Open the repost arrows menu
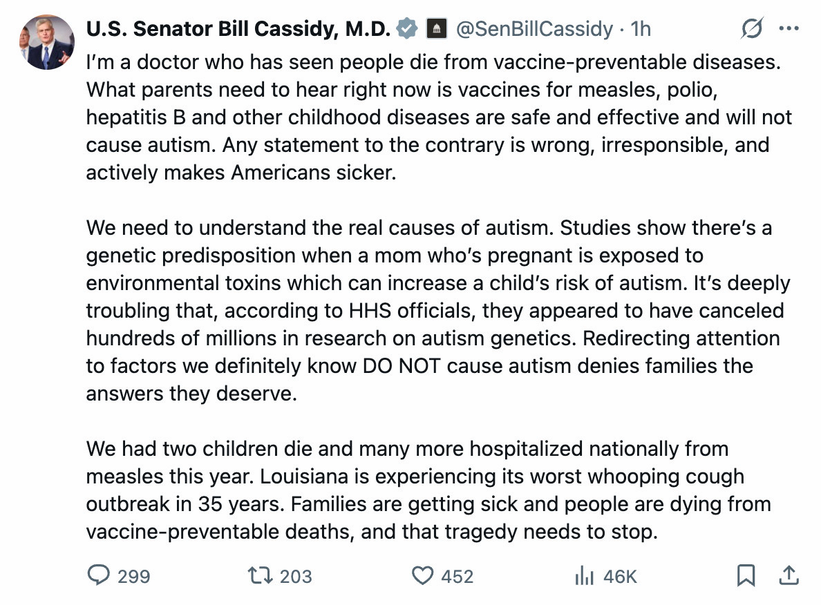821x605 pixels. point(259,575)
